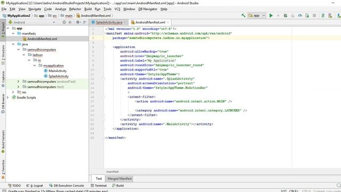Open the Logcat tool window
The image size is (341, 192).
coord(35,186)
